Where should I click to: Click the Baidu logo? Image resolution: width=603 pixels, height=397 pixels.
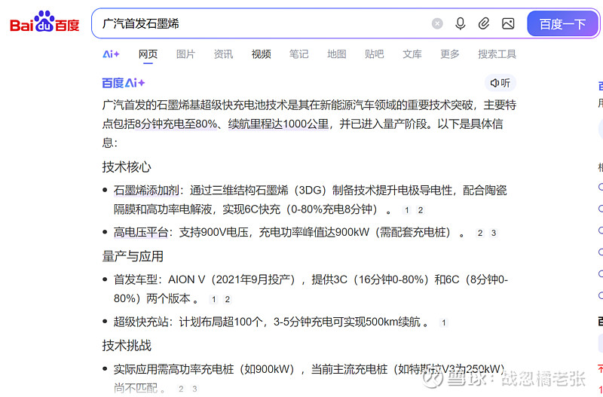point(44,22)
